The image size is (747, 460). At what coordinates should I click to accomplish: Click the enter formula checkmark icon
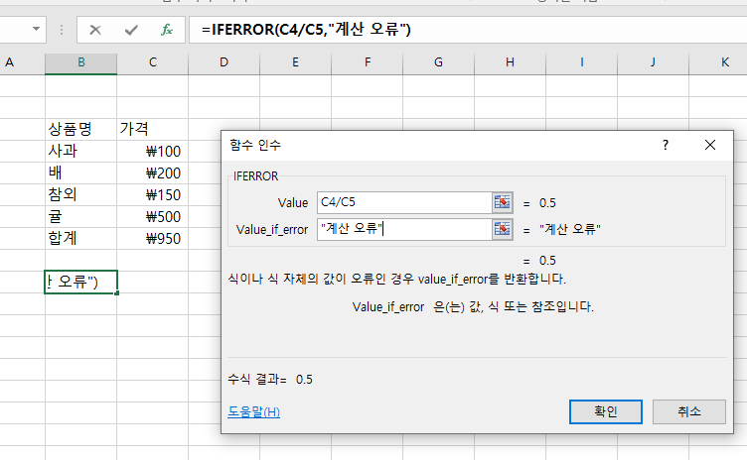click(x=131, y=30)
